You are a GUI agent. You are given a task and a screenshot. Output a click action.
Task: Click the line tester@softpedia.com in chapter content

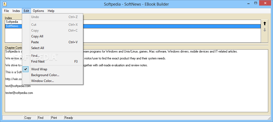point(19,93)
